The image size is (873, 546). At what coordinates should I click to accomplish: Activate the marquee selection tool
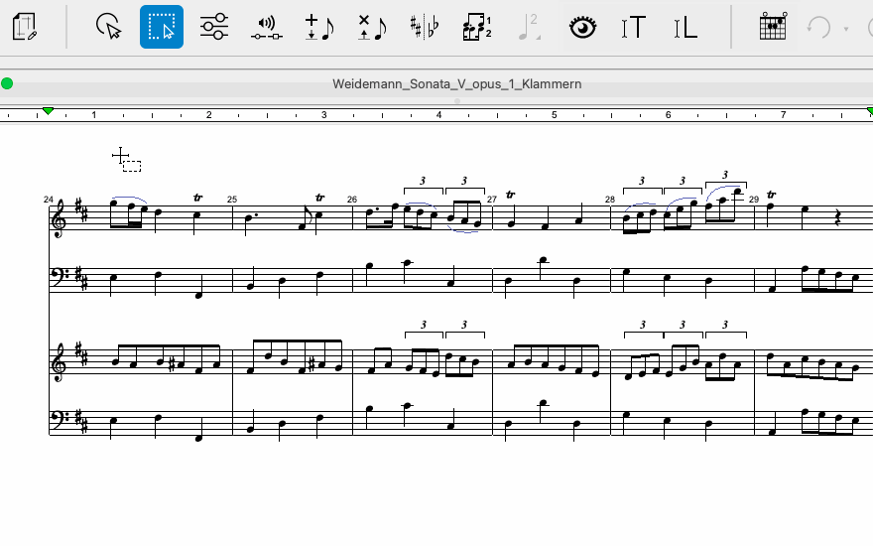coord(161,27)
